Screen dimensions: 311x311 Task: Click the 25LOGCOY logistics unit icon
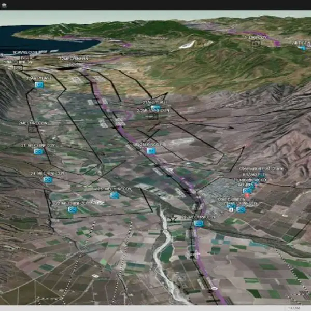(x=151, y=151)
